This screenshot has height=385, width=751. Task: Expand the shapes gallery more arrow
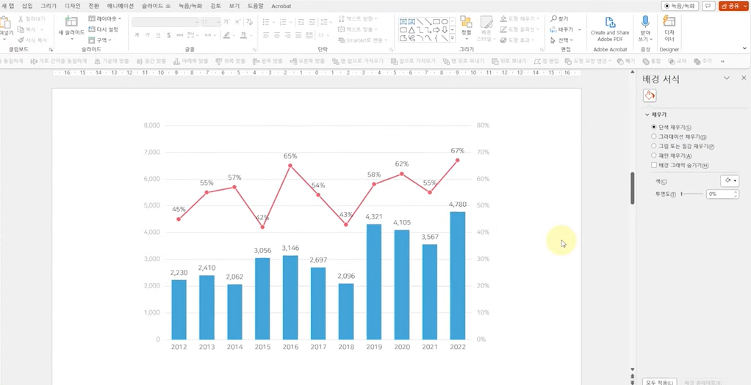453,38
